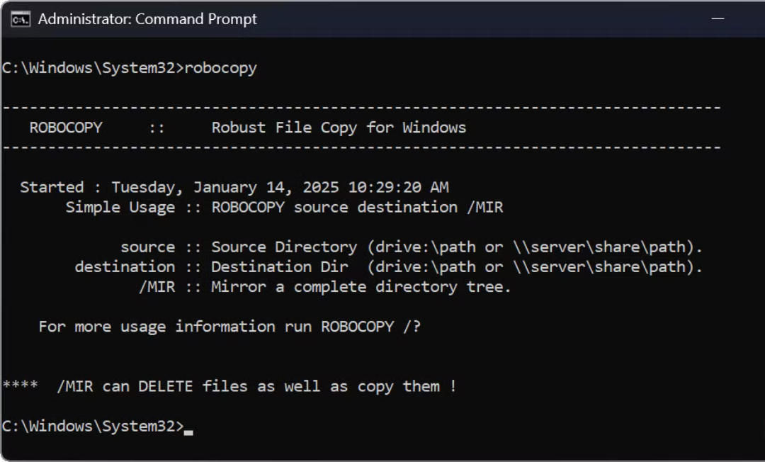Click the "Started" label on the timestamp line

coord(52,187)
